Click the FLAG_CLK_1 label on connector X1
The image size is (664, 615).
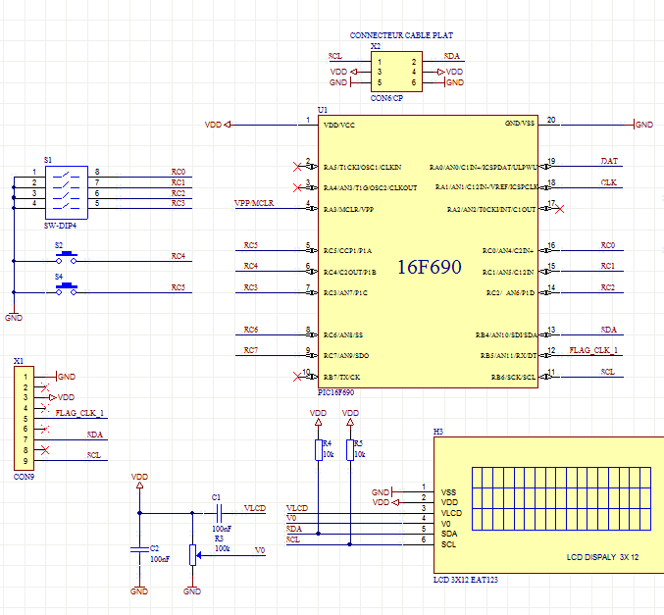coord(79,413)
